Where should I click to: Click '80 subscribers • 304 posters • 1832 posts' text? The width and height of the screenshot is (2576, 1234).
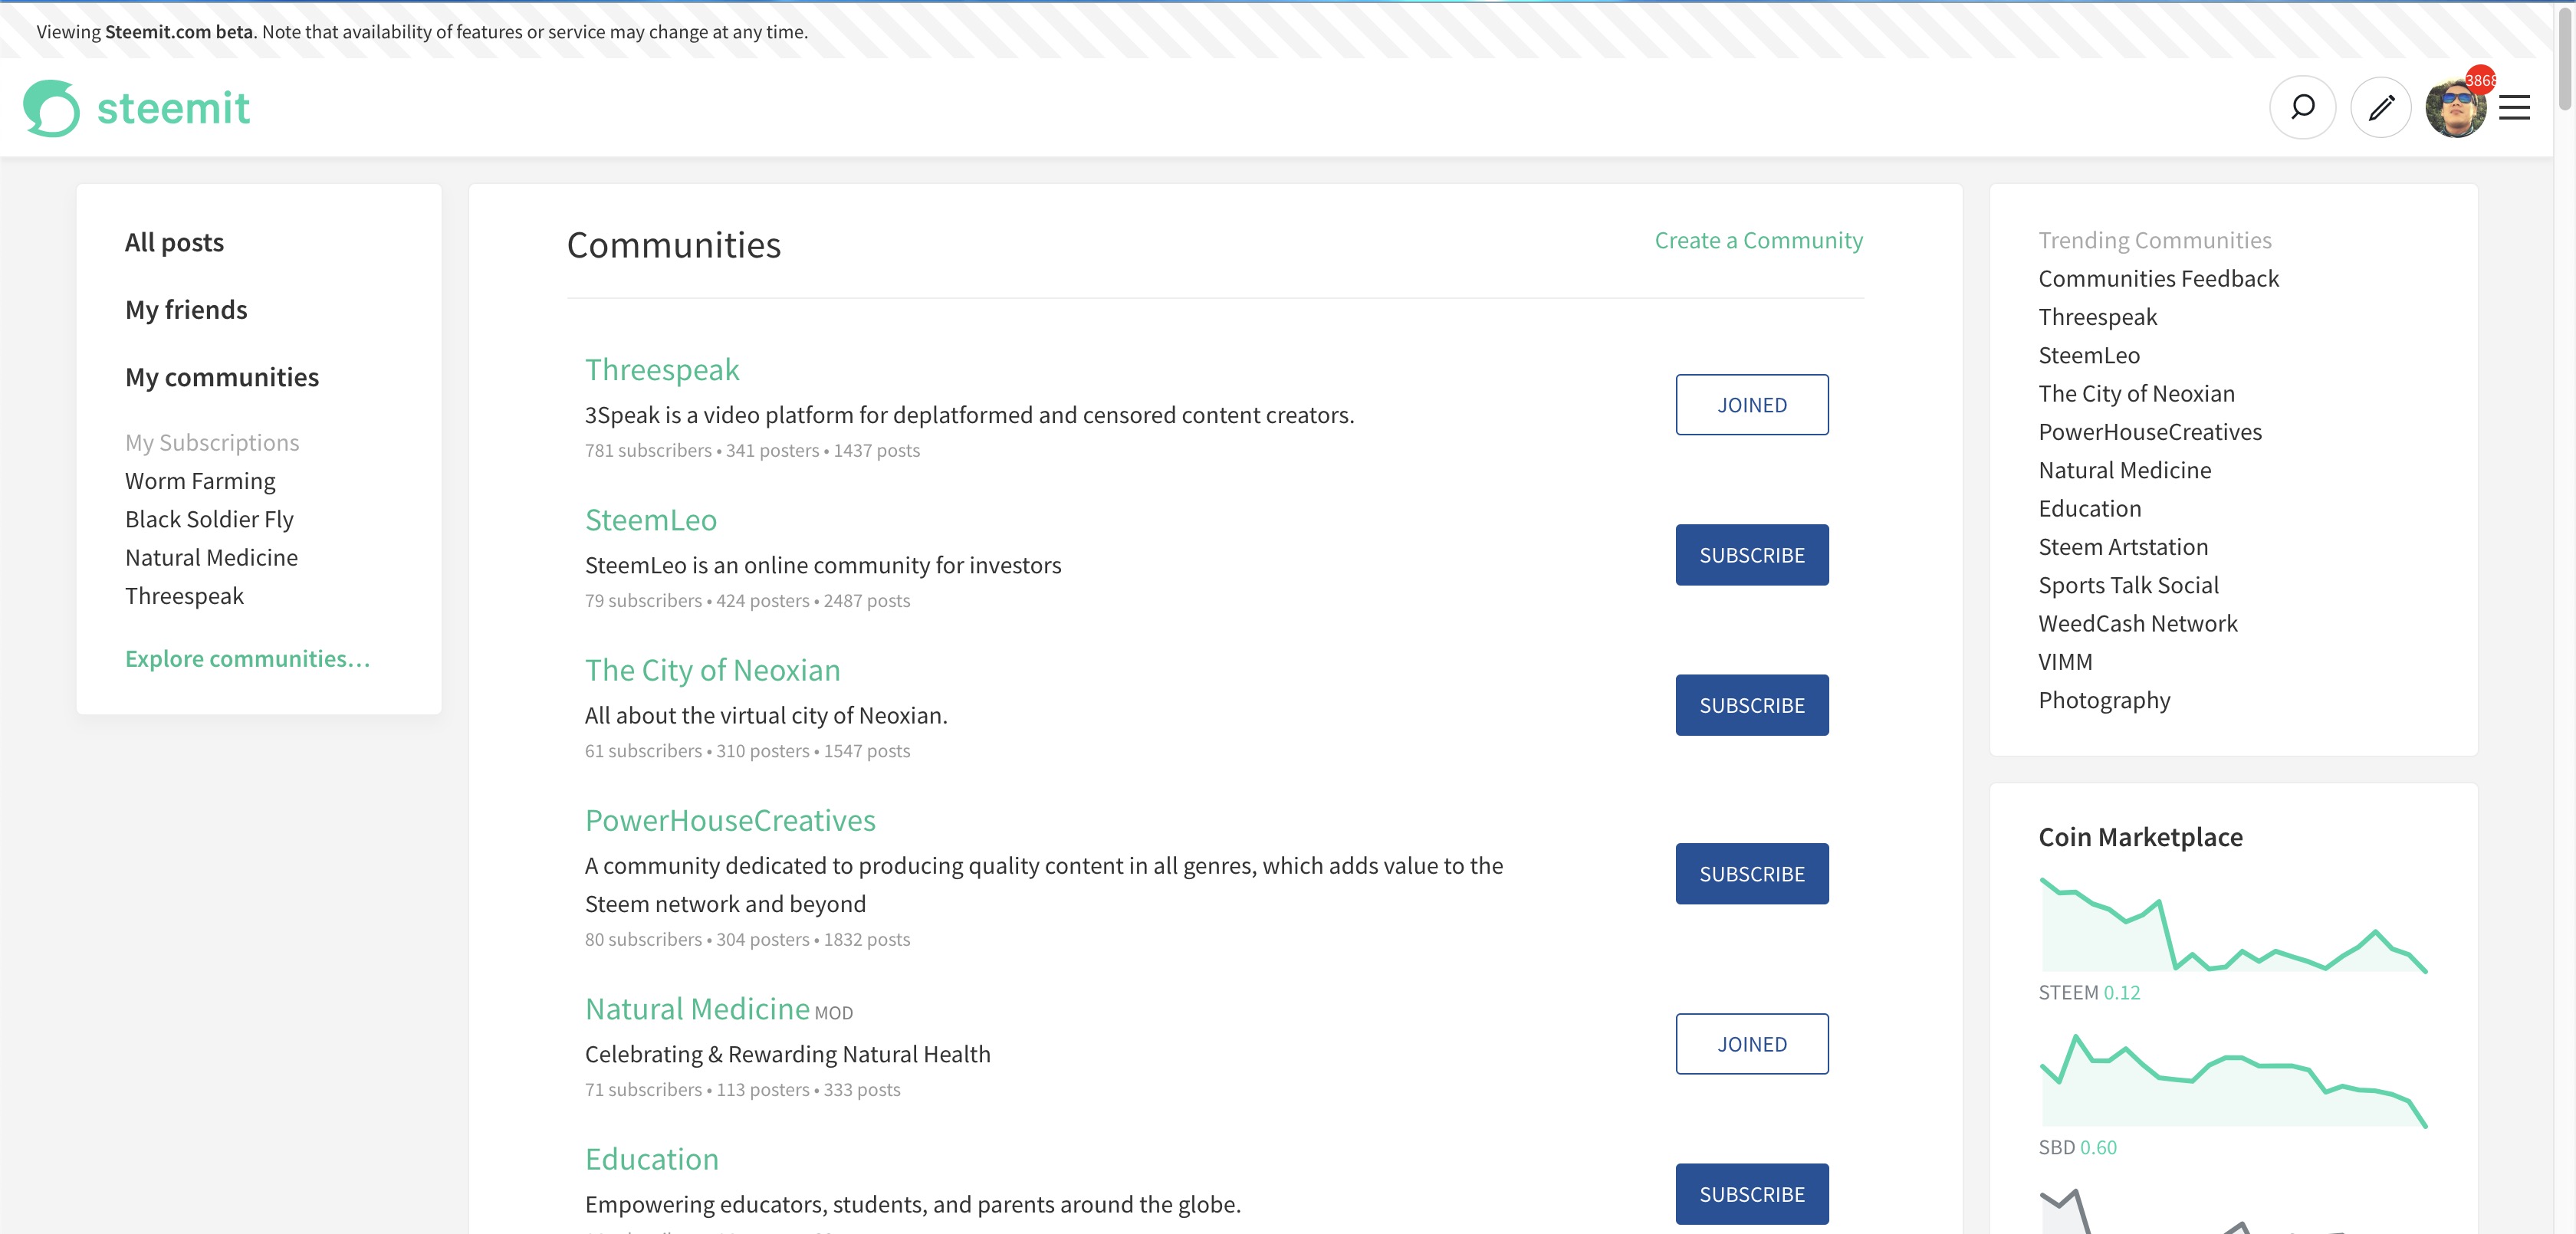tap(747, 939)
